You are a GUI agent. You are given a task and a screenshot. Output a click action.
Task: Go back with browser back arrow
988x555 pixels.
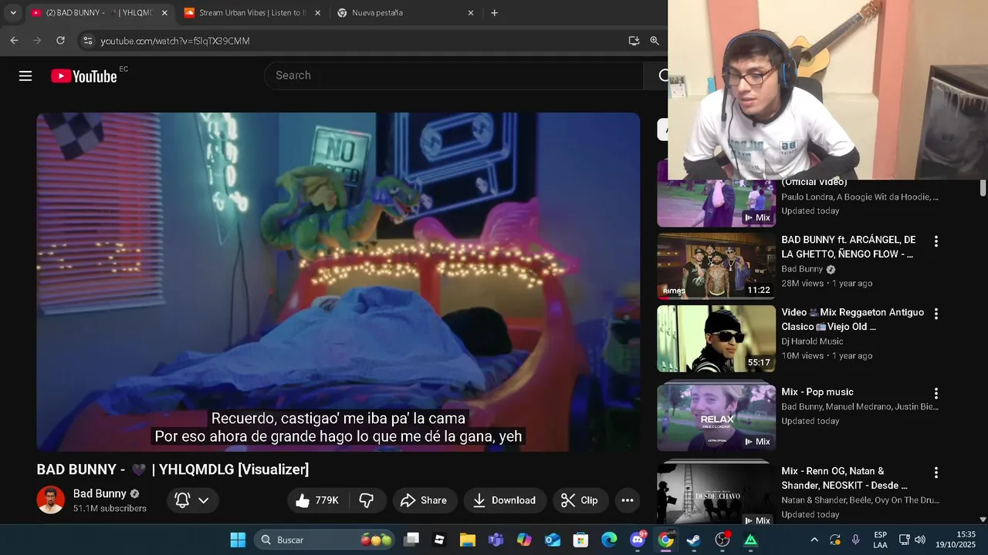14,40
